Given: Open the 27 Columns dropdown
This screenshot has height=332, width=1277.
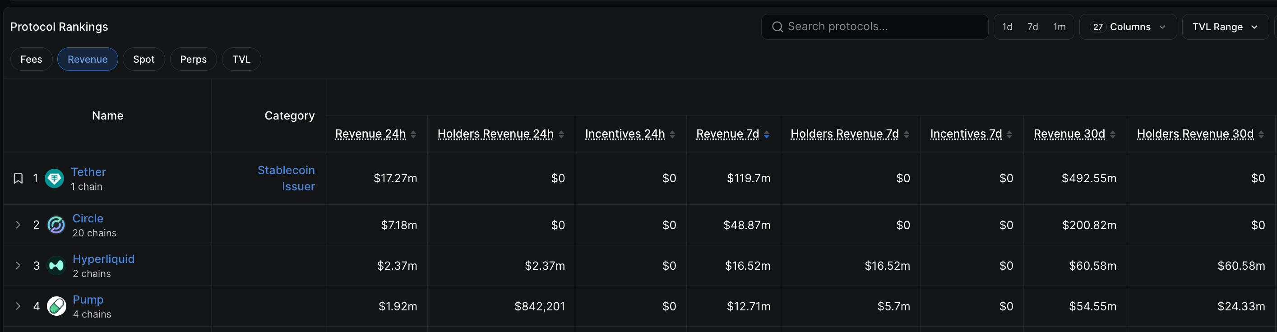Looking at the screenshot, I should coord(1128,27).
